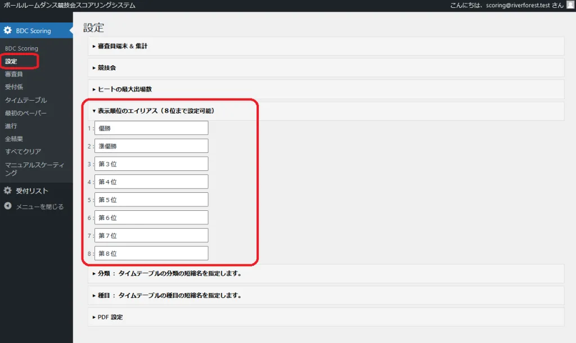Select すべてクリア in the sidebar
576x343 pixels.
tap(23, 151)
